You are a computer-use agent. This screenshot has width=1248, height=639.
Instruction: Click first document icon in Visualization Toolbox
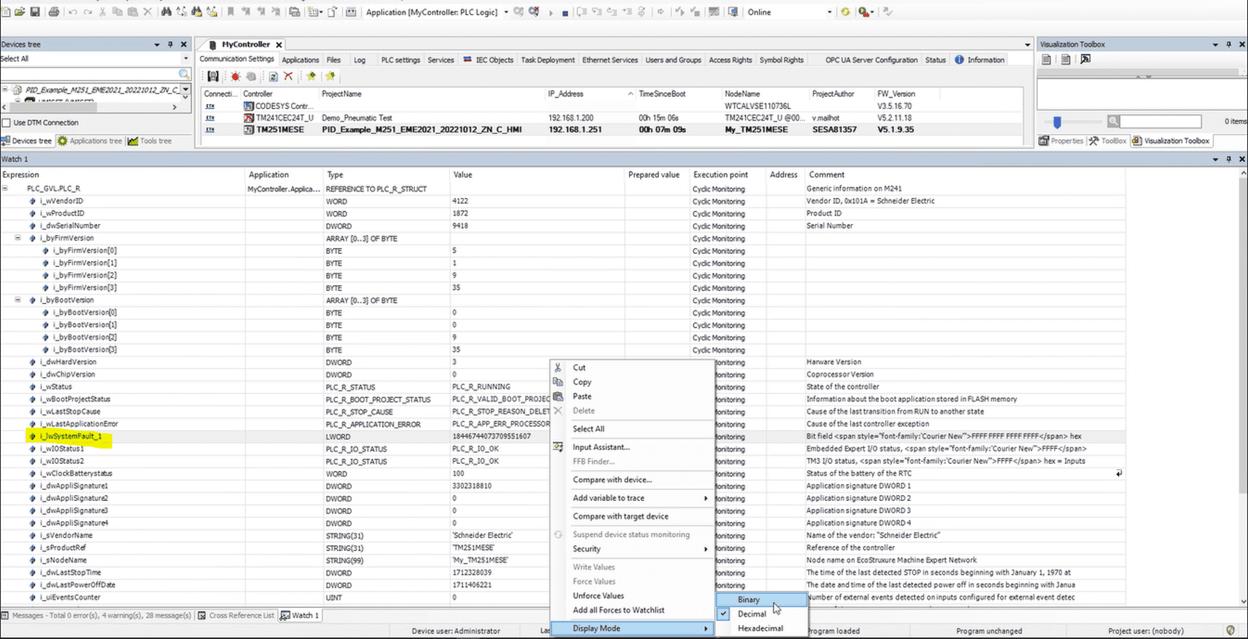coord(1047,59)
